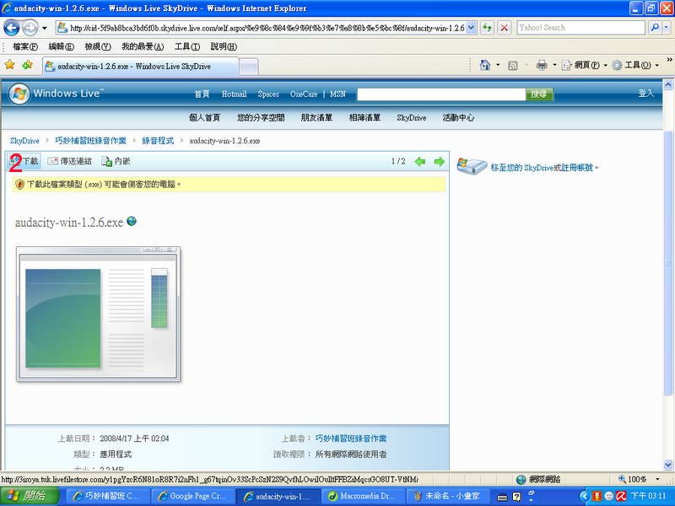Click the Favorites Center star icon

click(x=10, y=65)
